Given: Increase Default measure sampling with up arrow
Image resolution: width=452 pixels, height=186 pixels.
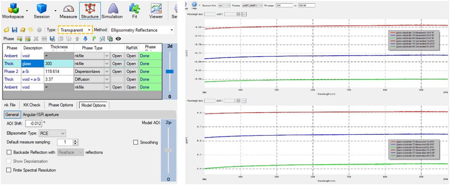Looking at the screenshot, I should [76, 141].
